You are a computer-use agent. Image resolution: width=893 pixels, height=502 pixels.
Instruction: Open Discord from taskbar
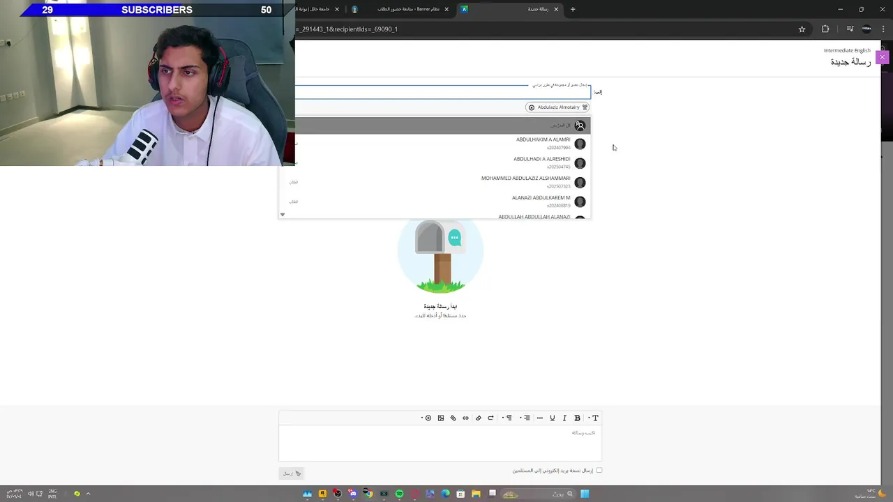353,494
